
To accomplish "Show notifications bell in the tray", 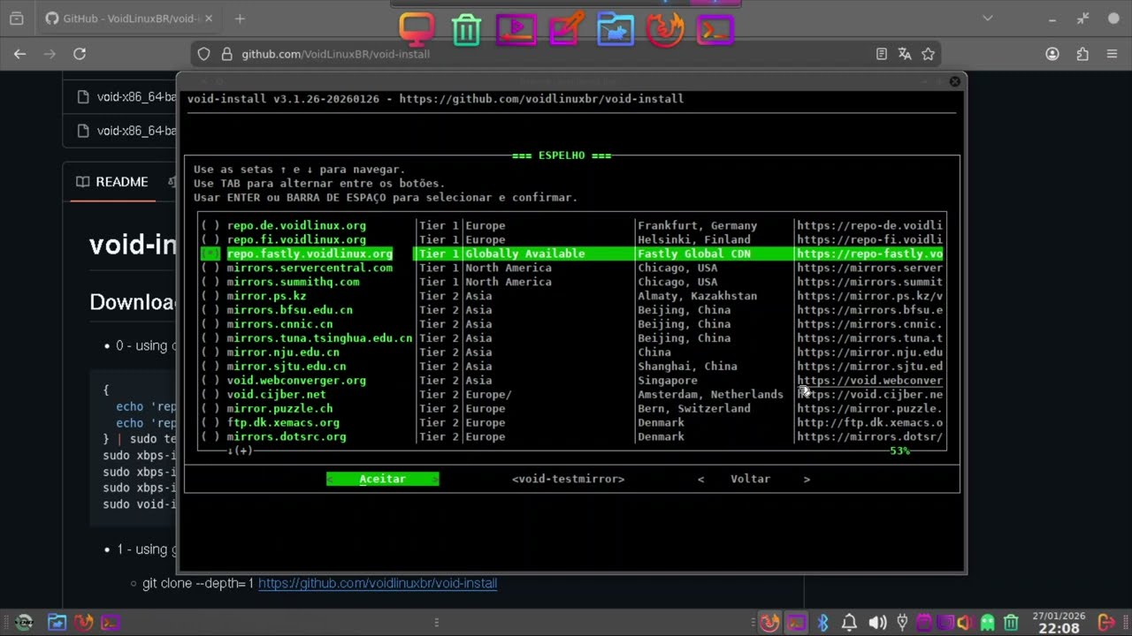I will coord(850,623).
